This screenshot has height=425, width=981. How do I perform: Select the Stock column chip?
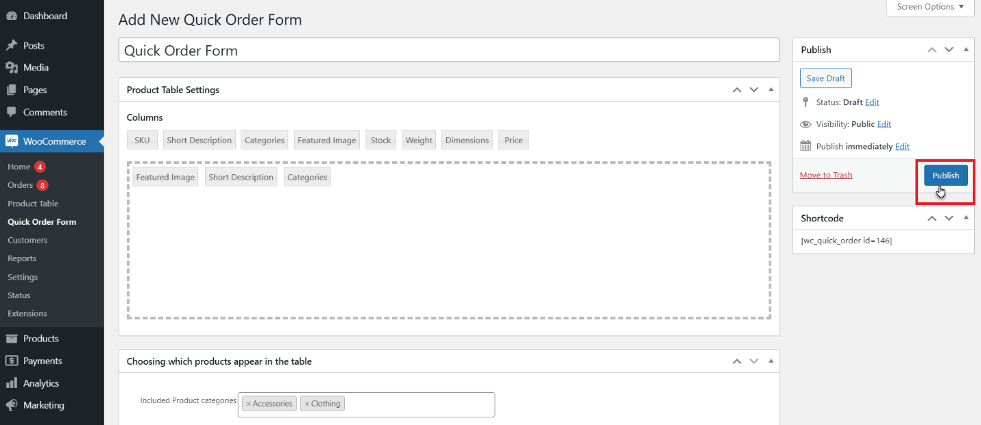381,140
